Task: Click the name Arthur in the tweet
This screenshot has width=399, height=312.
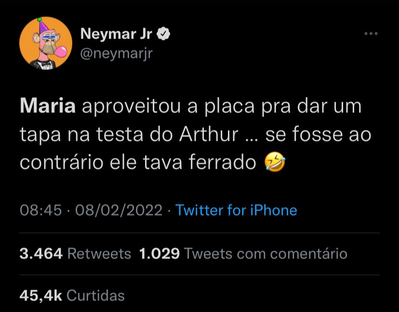Action: point(209,135)
